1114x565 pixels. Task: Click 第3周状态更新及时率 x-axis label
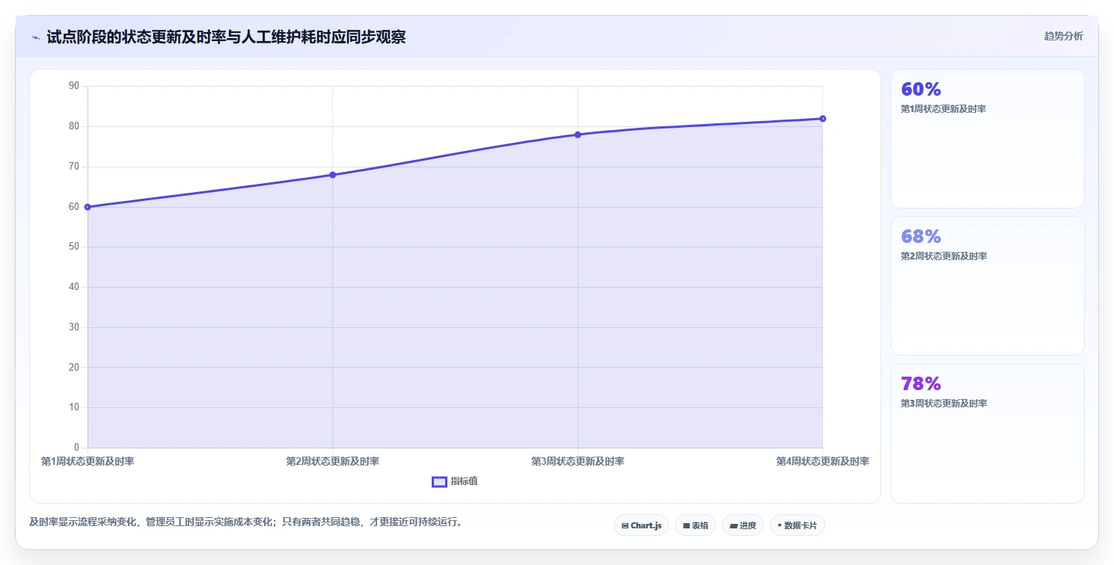tap(578, 462)
